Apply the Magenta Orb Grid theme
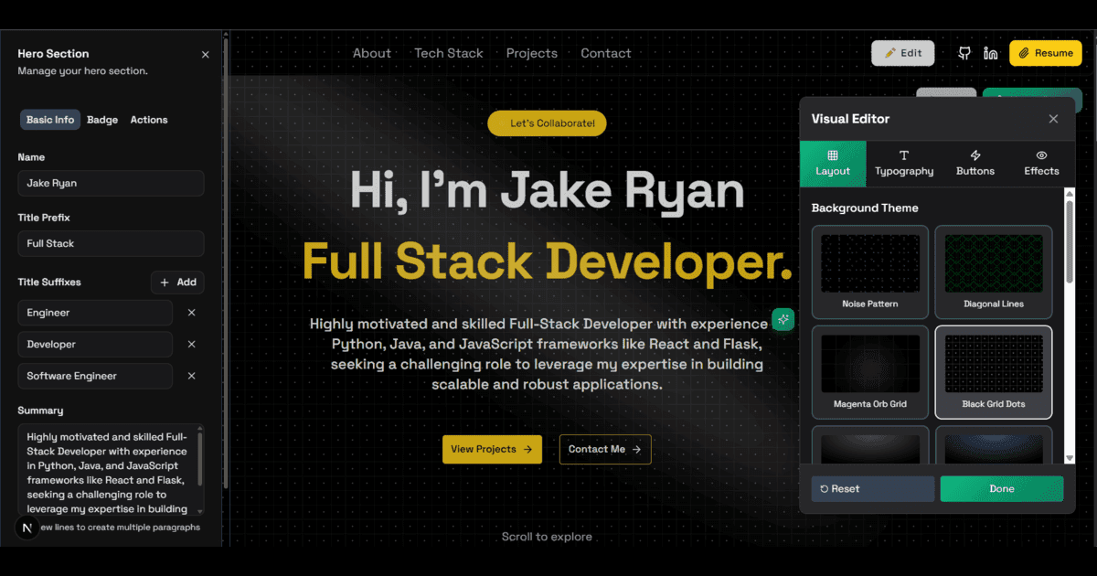 click(869, 372)
